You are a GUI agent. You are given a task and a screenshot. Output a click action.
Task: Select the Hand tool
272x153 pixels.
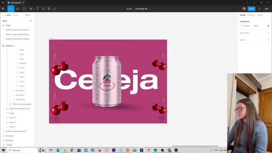49,8
